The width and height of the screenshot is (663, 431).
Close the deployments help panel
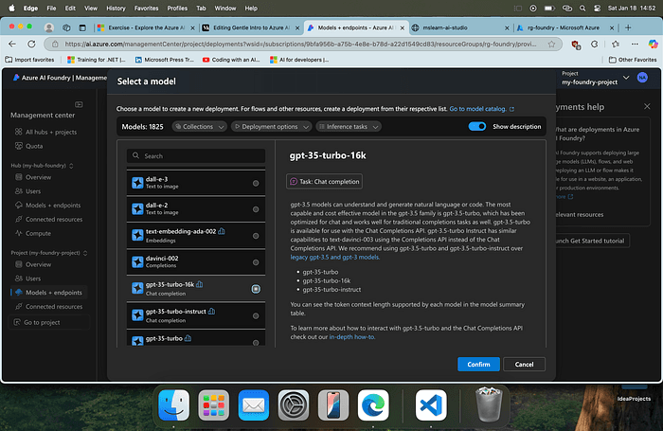[x=647, y=107]
